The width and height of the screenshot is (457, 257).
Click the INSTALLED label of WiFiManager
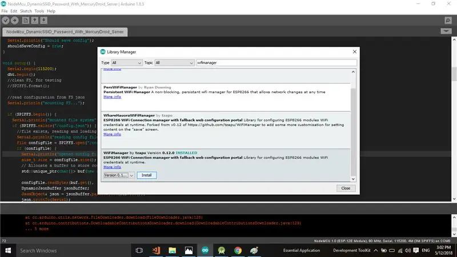186,153
